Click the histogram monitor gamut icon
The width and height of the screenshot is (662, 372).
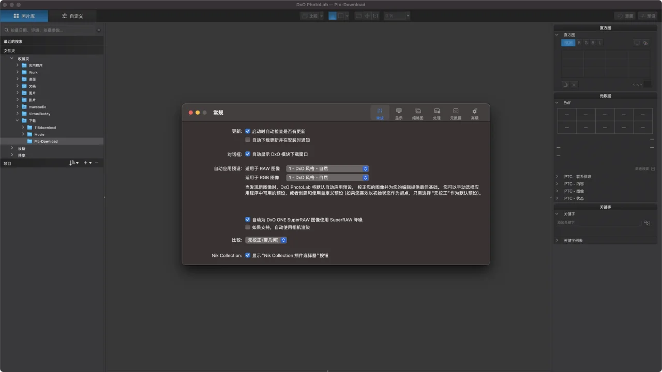(x=637, y=43)
